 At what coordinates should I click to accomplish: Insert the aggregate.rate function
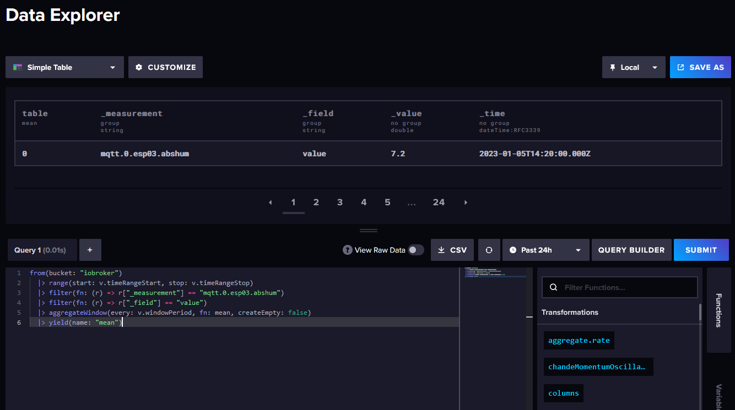579,340
